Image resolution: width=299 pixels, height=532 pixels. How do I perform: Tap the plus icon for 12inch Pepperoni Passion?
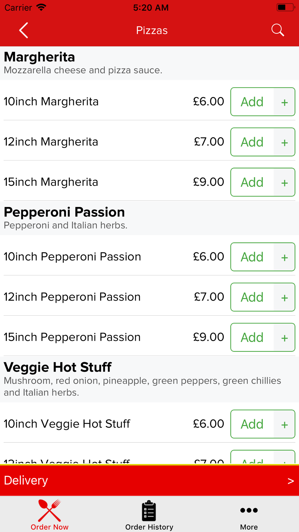(x=284, y=297)
